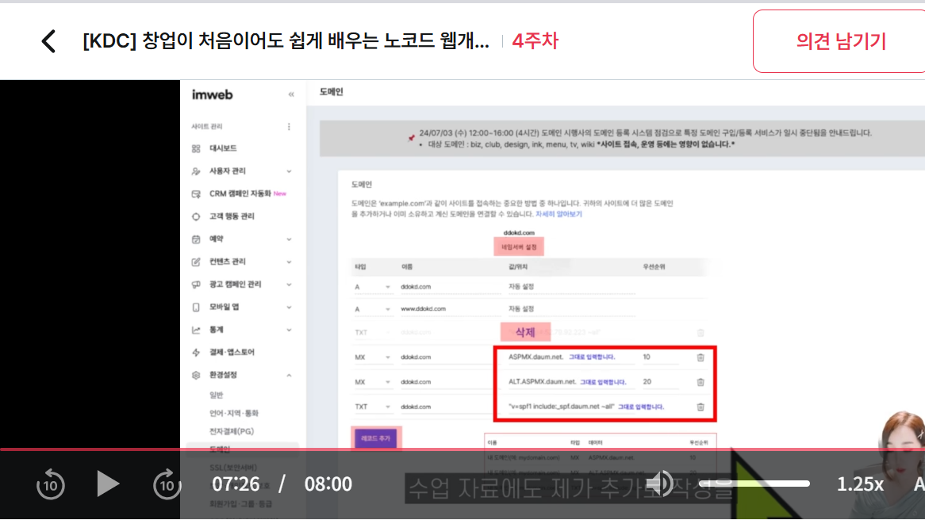The image size is (925, 520).
Task: Open 대시보드 in the sidebar
Action: coord(223,148)
